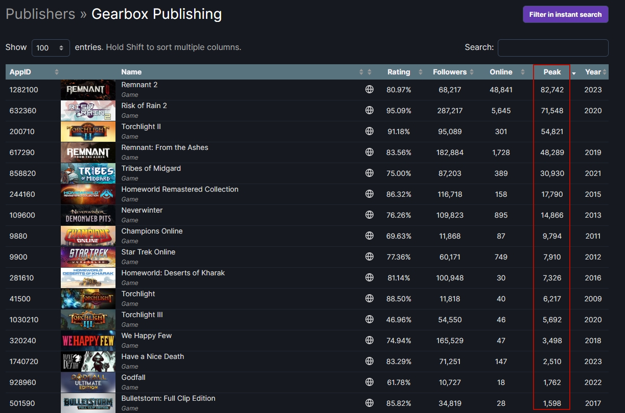
Task: Open Godfall Ultimate Edition thumbnail
Action: [x=88, y=382]
